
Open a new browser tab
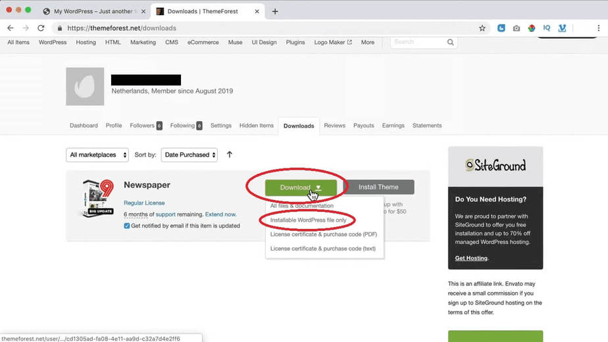[x=275, y=11]
